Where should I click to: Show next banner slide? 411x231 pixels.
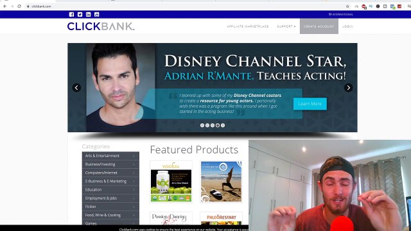(x=348, y=87)
